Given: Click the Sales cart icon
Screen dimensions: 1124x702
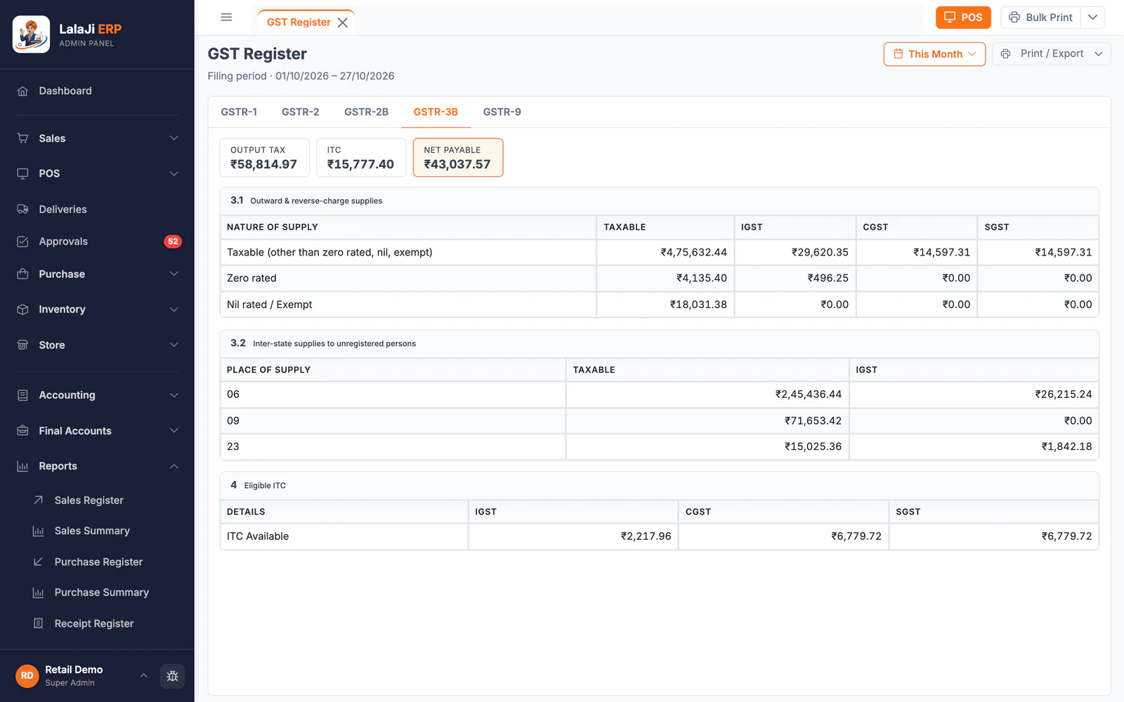Looking at the screenshot, I should tap(22, 138).
